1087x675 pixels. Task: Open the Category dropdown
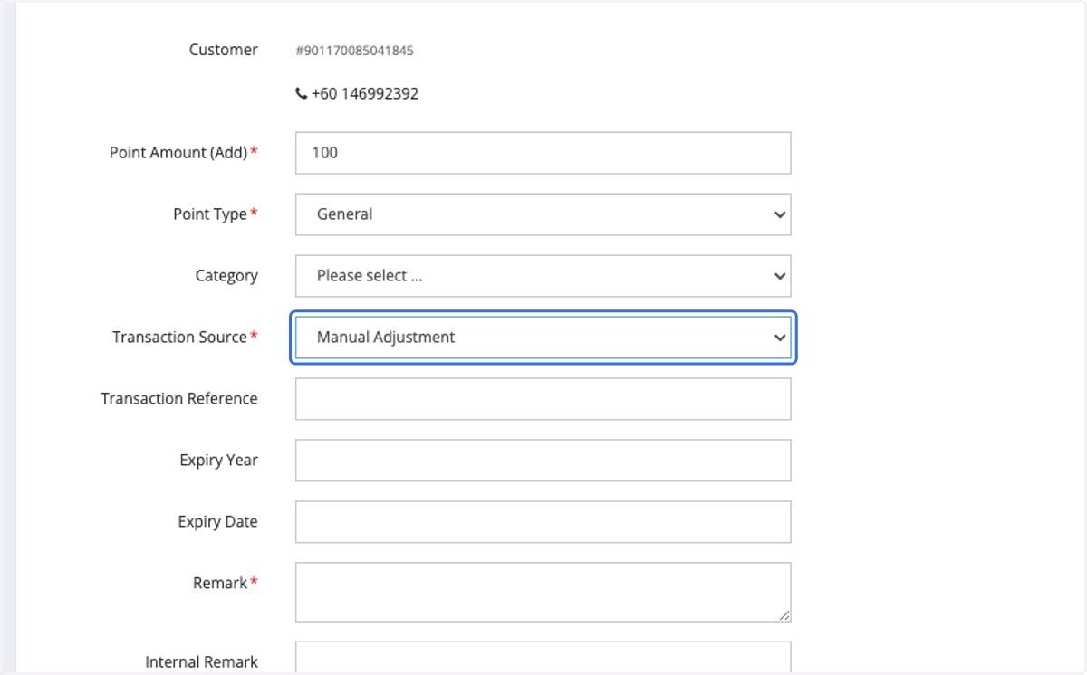coord(543,276)
